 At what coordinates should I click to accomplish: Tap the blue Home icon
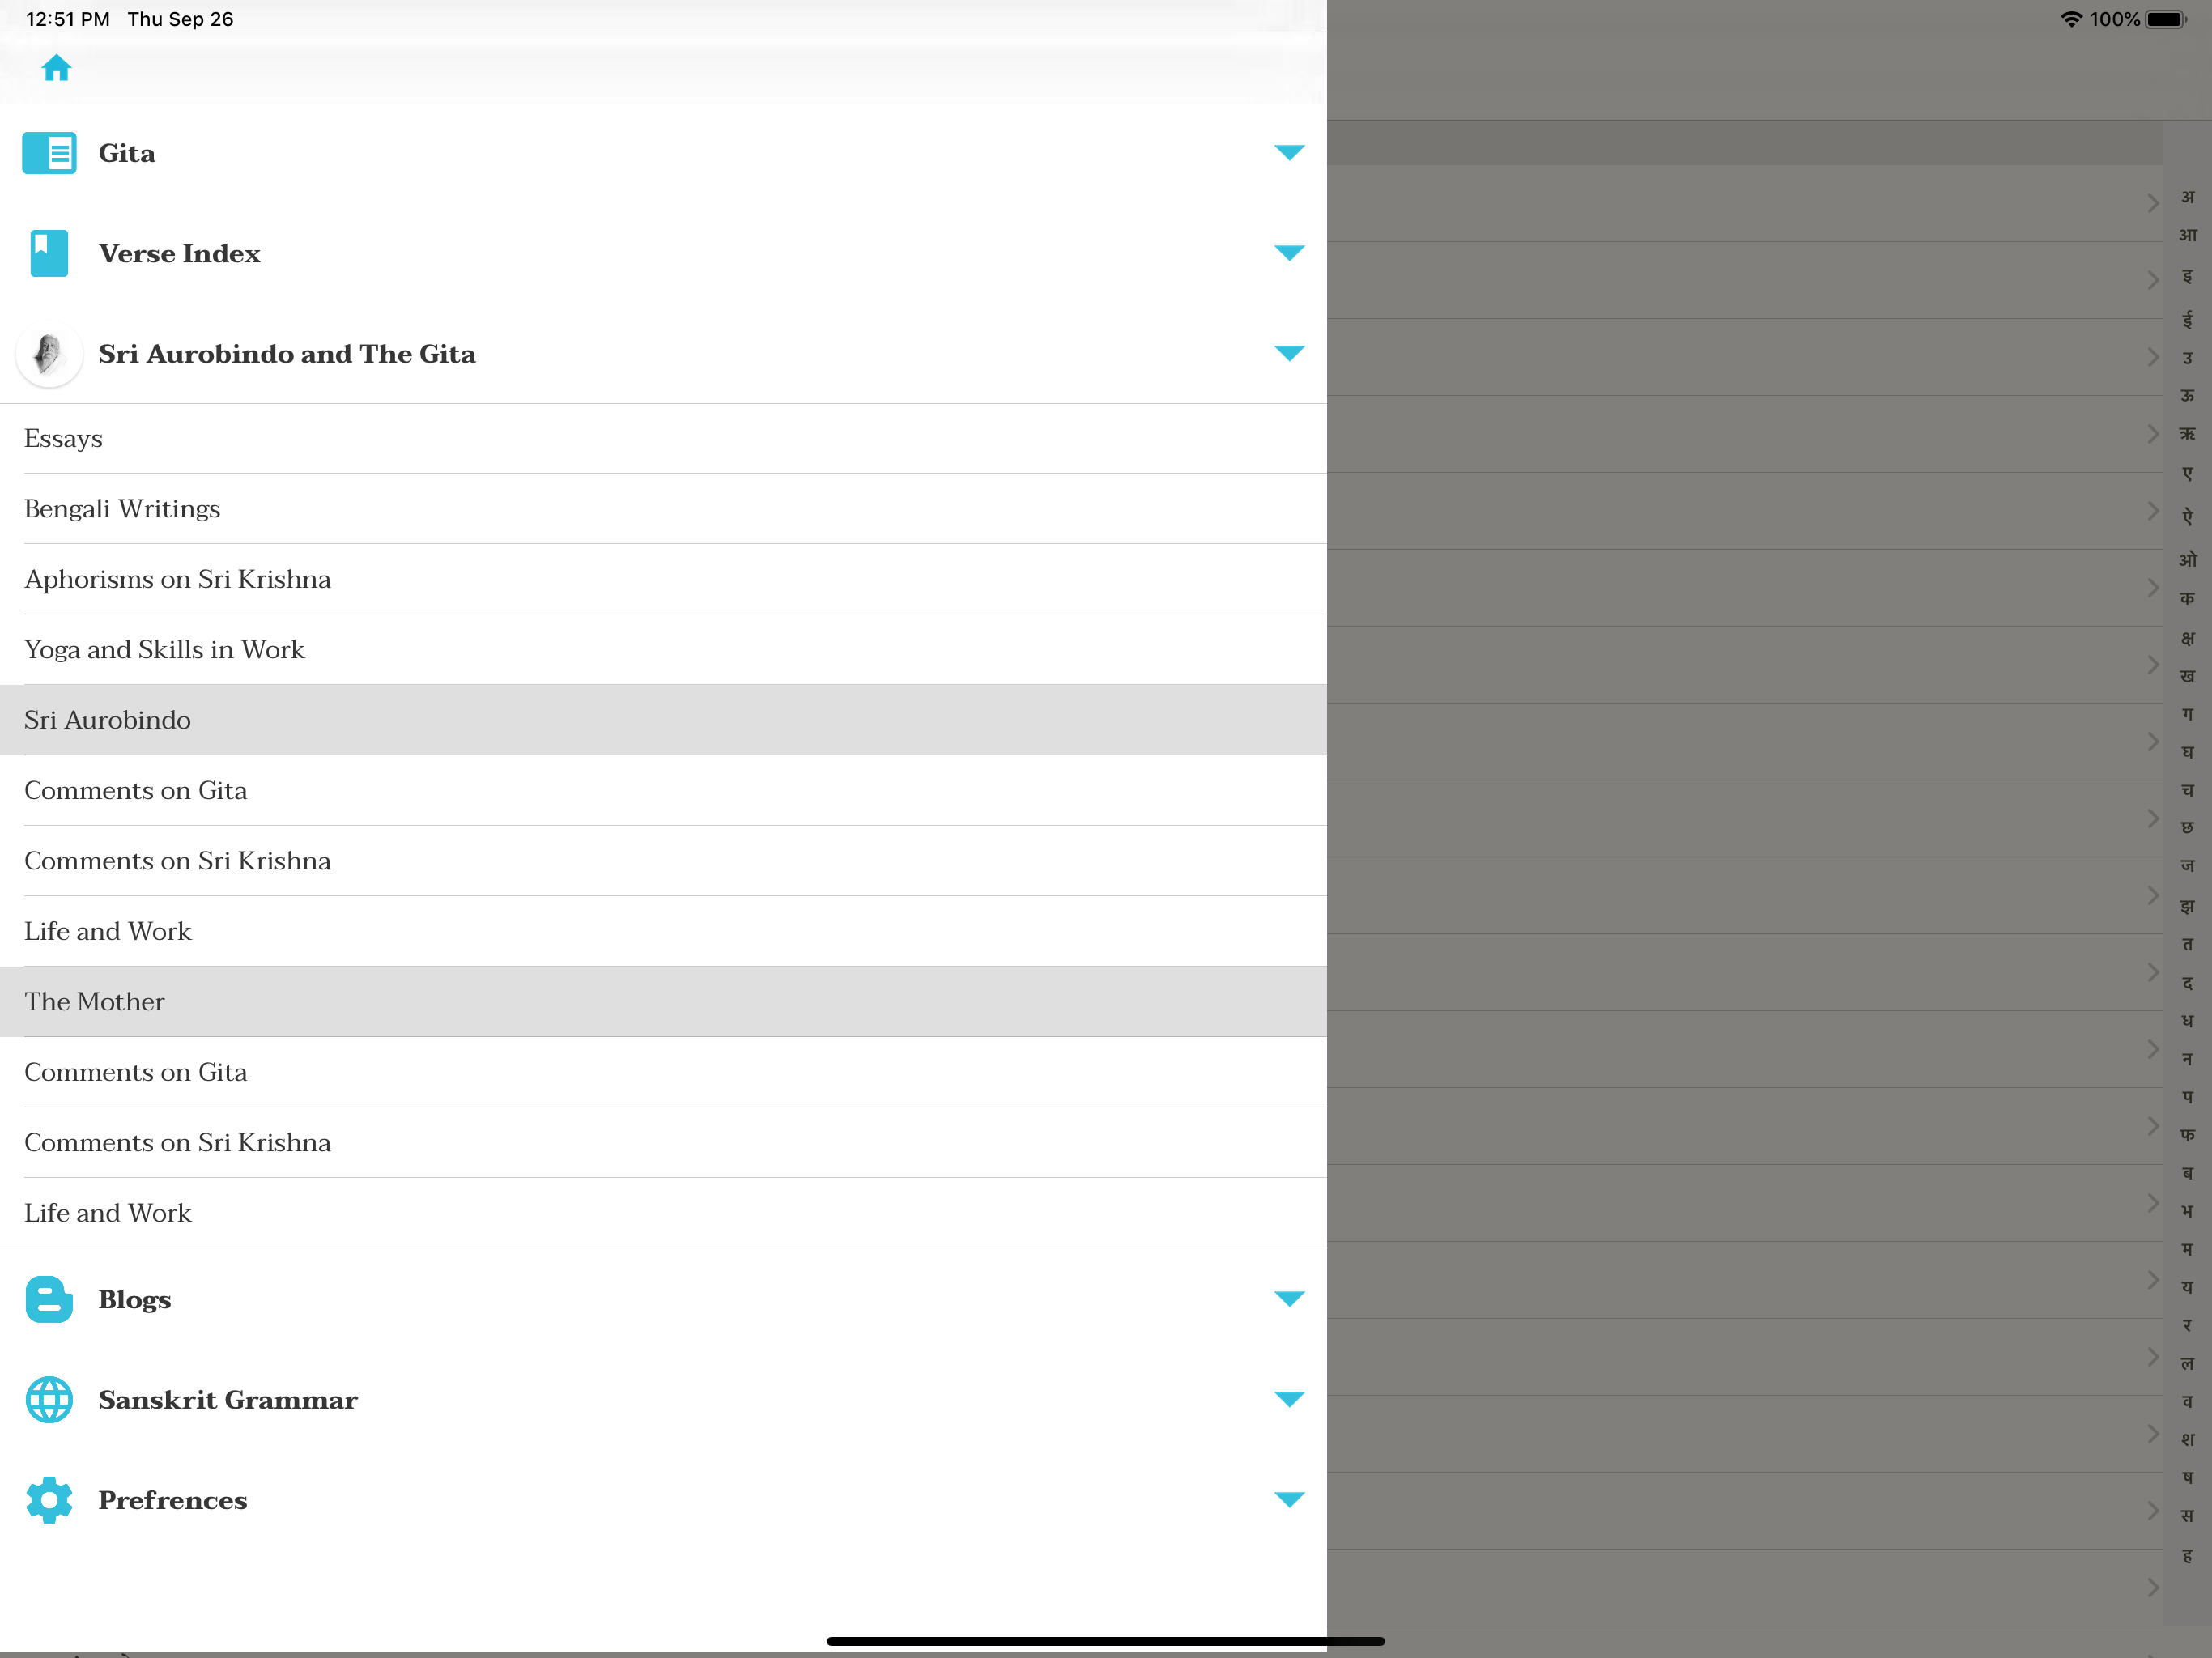(56, 68)
